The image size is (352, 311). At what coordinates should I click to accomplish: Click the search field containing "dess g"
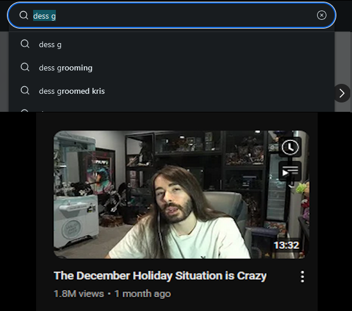pyautogui.click(x=172, y=15)
